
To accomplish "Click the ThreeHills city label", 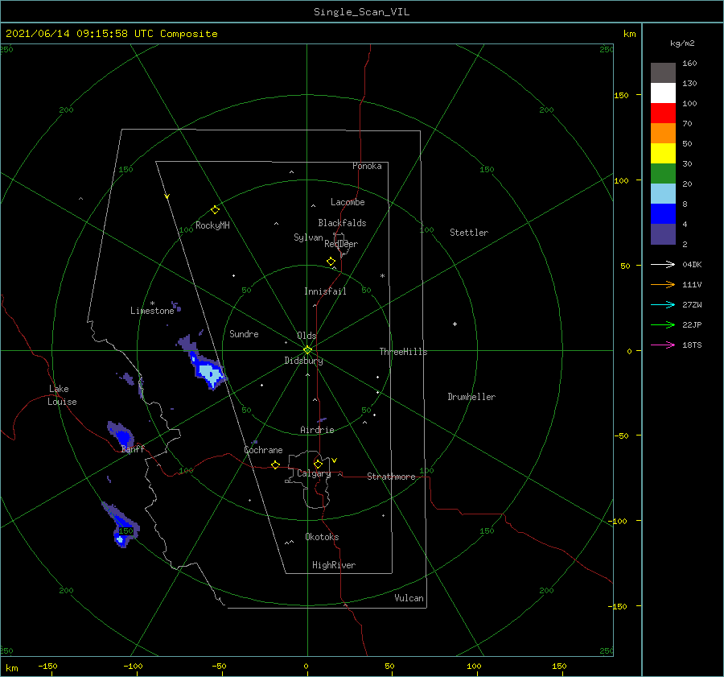I will click(403, 352).
